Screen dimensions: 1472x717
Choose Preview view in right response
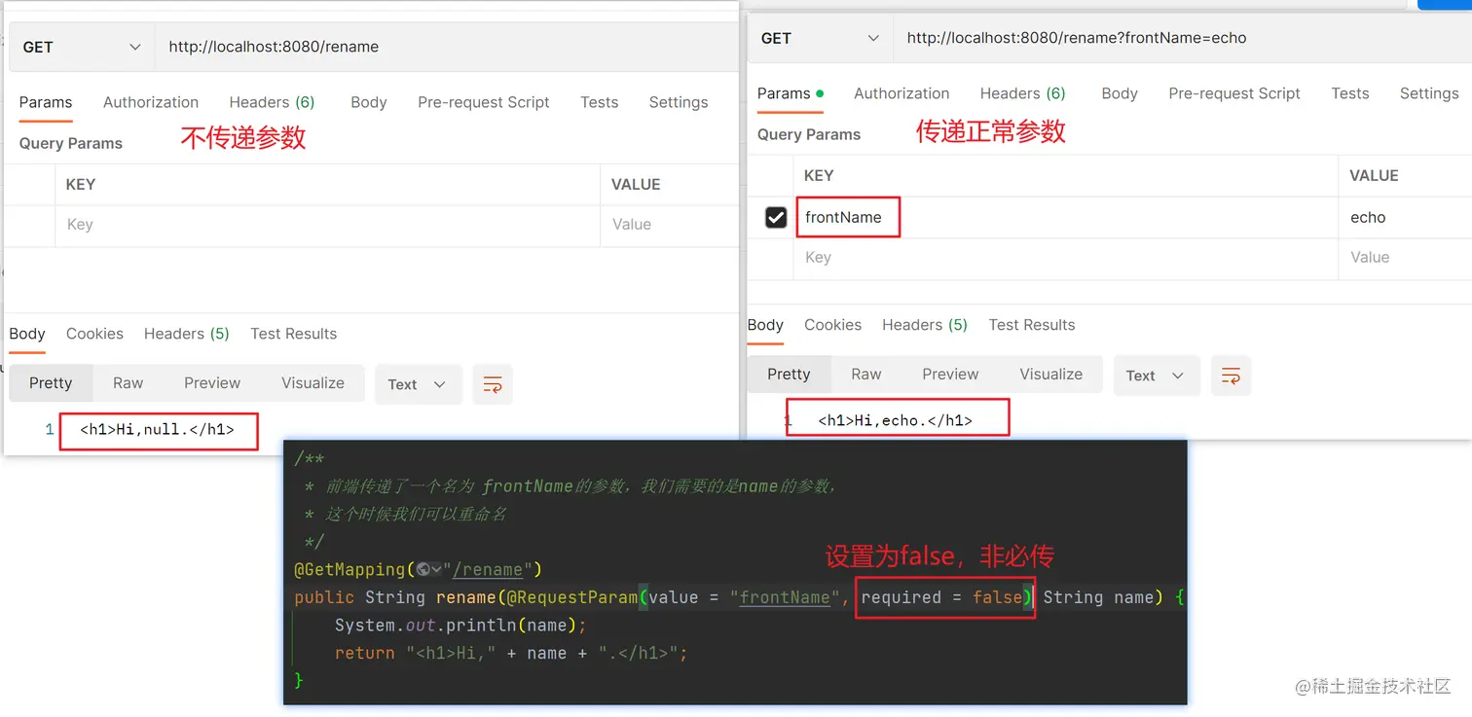pyautogui.click(x=950, y=375)
